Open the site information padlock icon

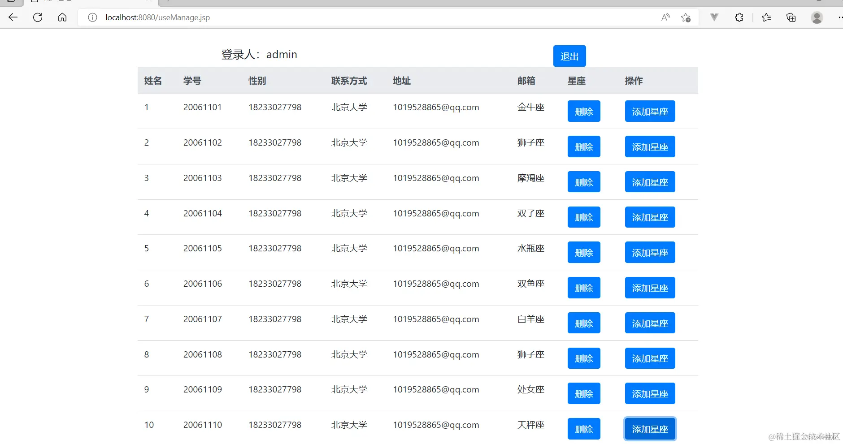(92, 17)
